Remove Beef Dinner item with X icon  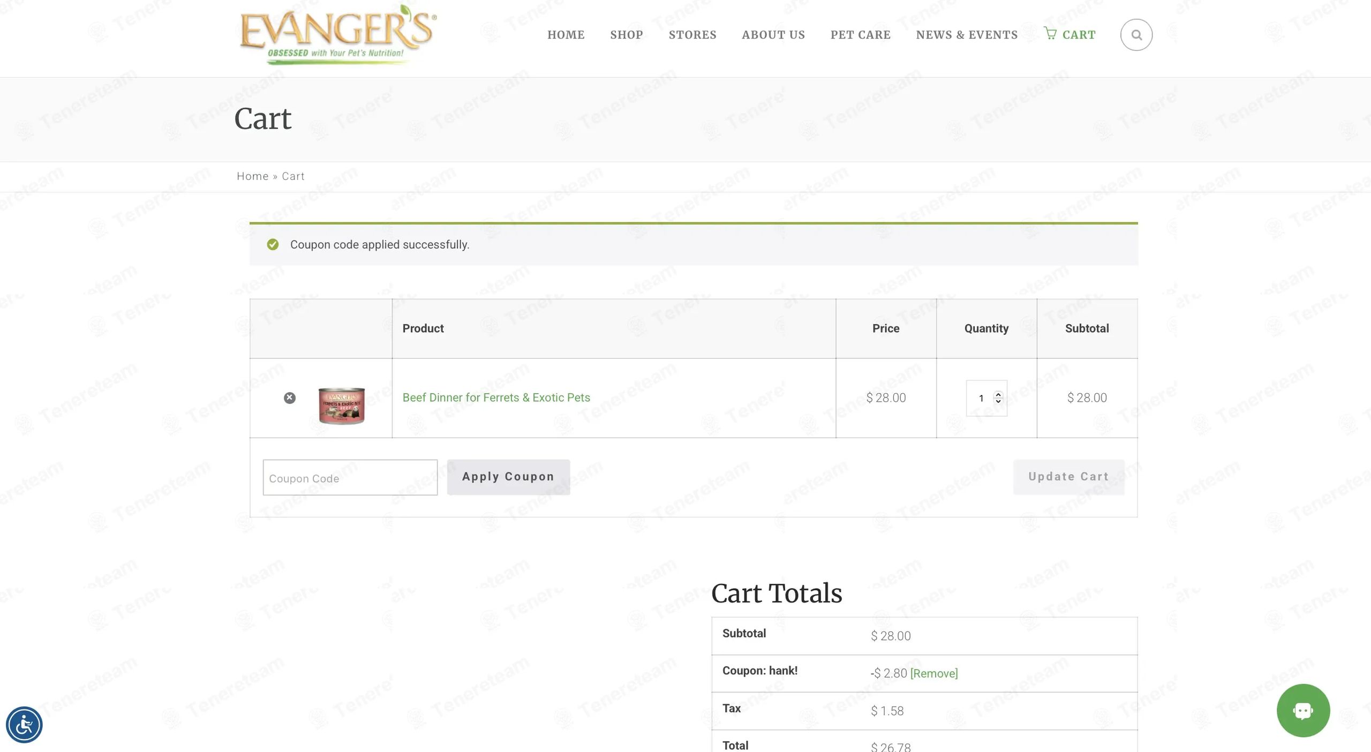tap(290, 397)
